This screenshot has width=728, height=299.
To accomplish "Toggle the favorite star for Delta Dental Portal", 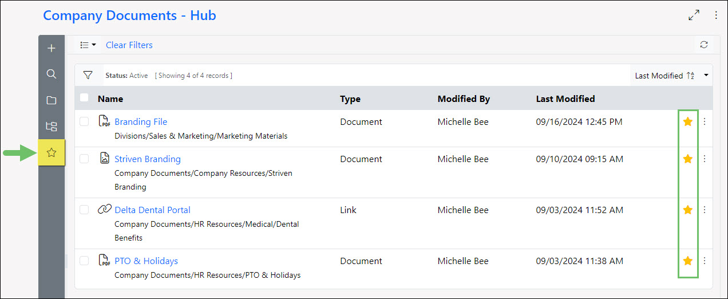I will pyautogui.click(x=688, y=210).
